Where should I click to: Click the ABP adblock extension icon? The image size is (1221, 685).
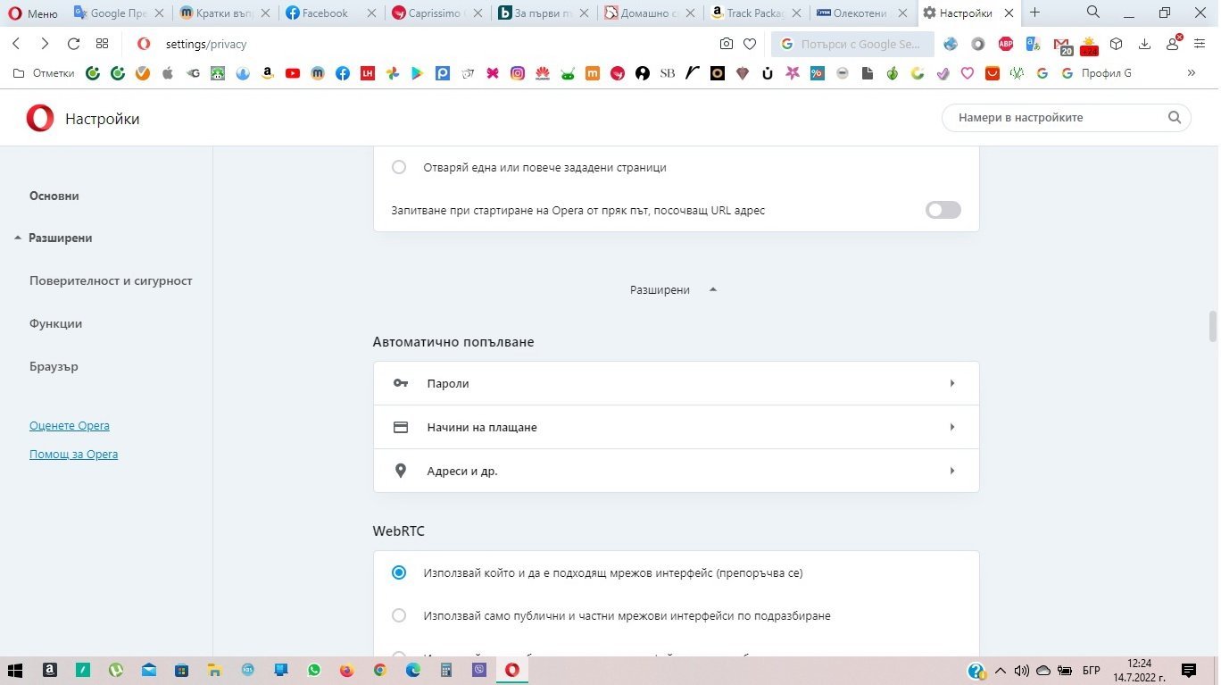click(1005, 44)
